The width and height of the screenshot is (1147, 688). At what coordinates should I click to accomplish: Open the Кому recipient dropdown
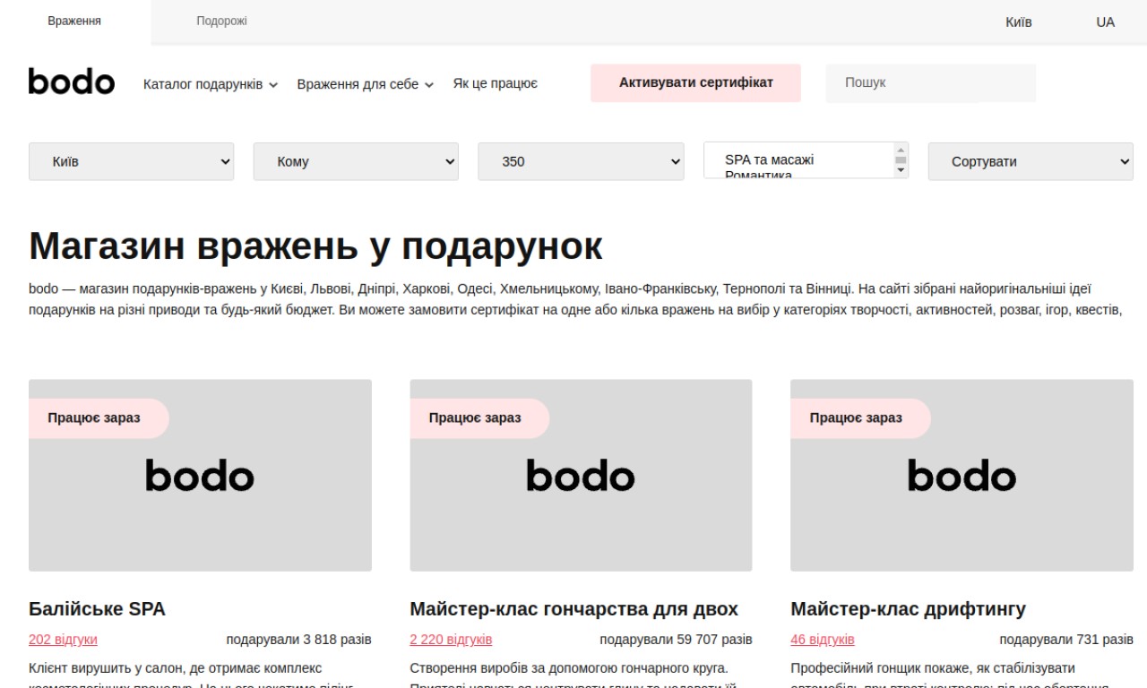356,161
